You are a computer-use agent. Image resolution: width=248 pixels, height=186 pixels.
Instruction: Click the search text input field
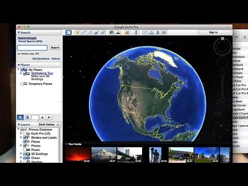click(32, 48)
